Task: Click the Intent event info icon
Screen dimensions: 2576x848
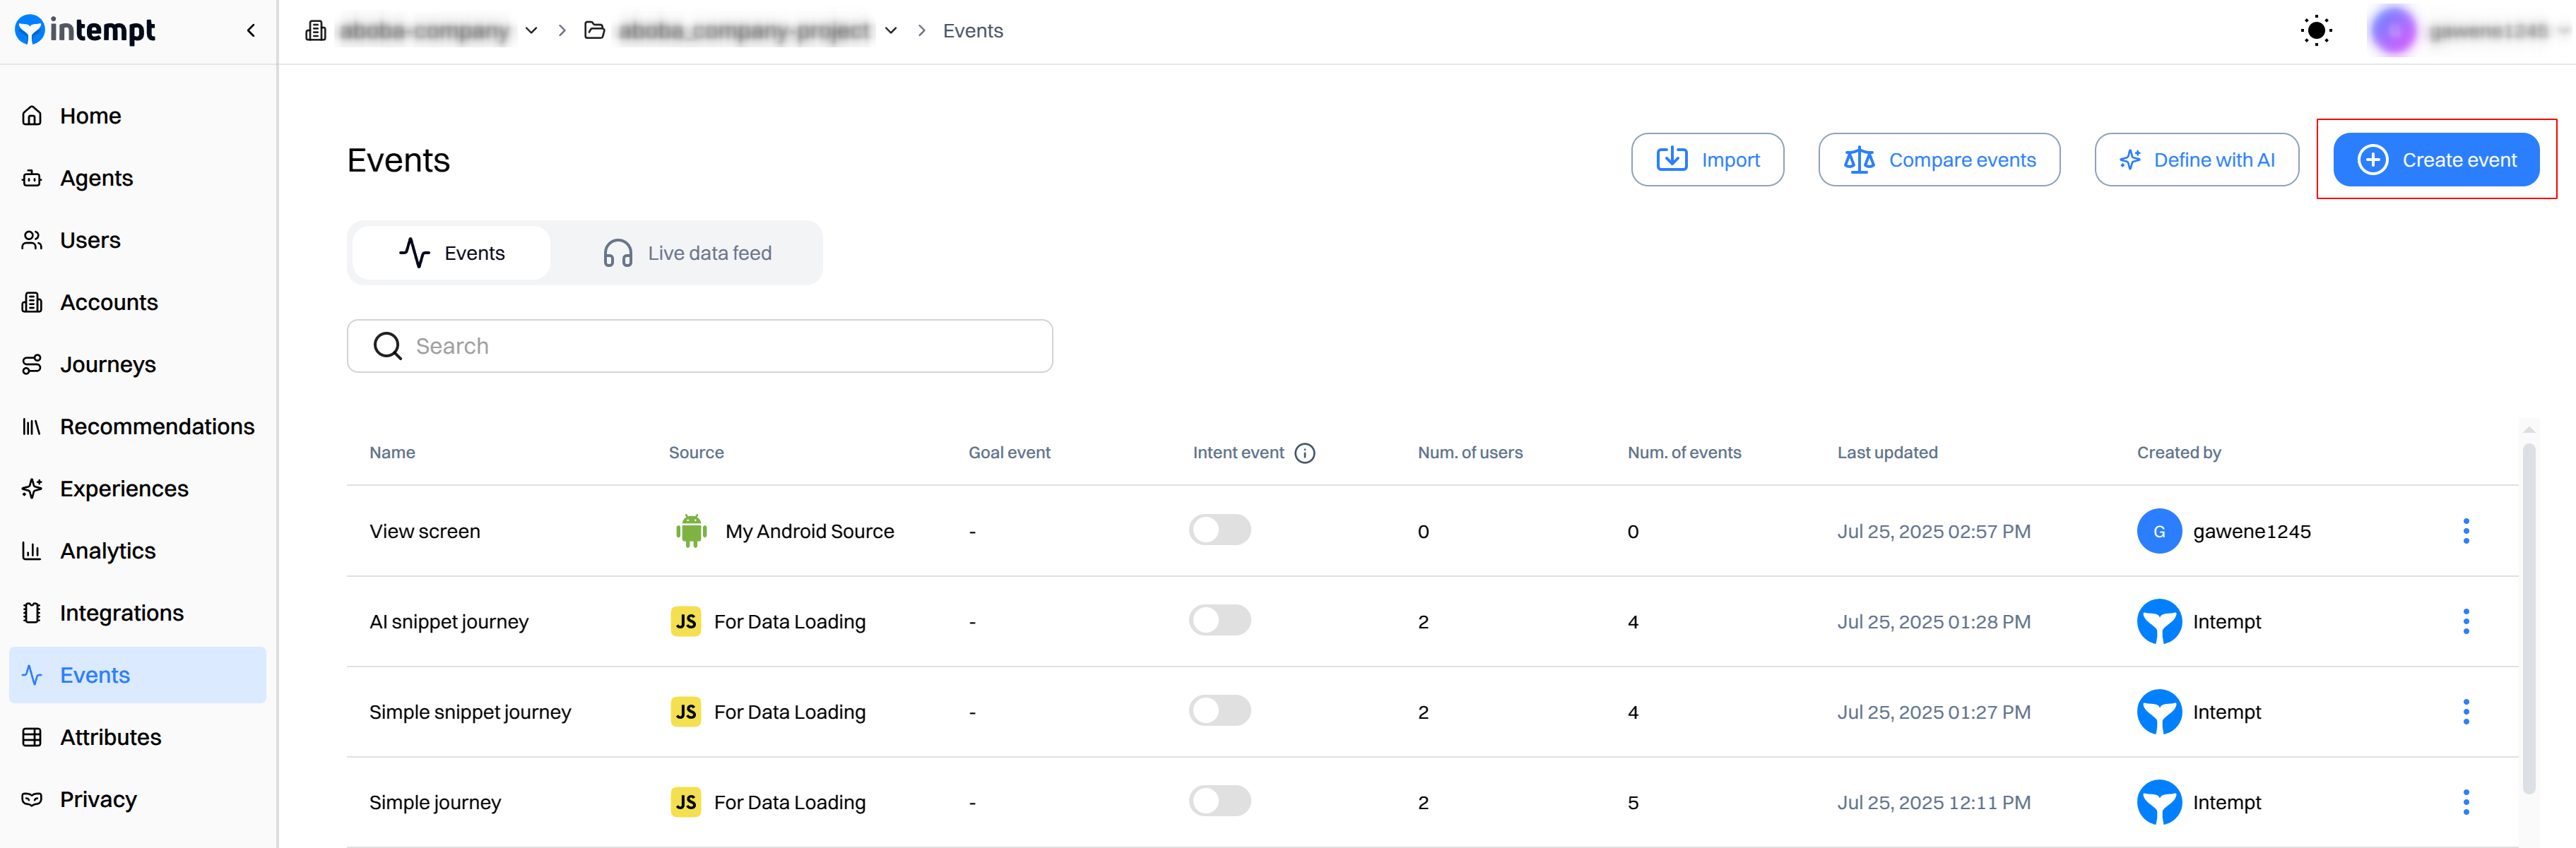Action: (1304, 453)
